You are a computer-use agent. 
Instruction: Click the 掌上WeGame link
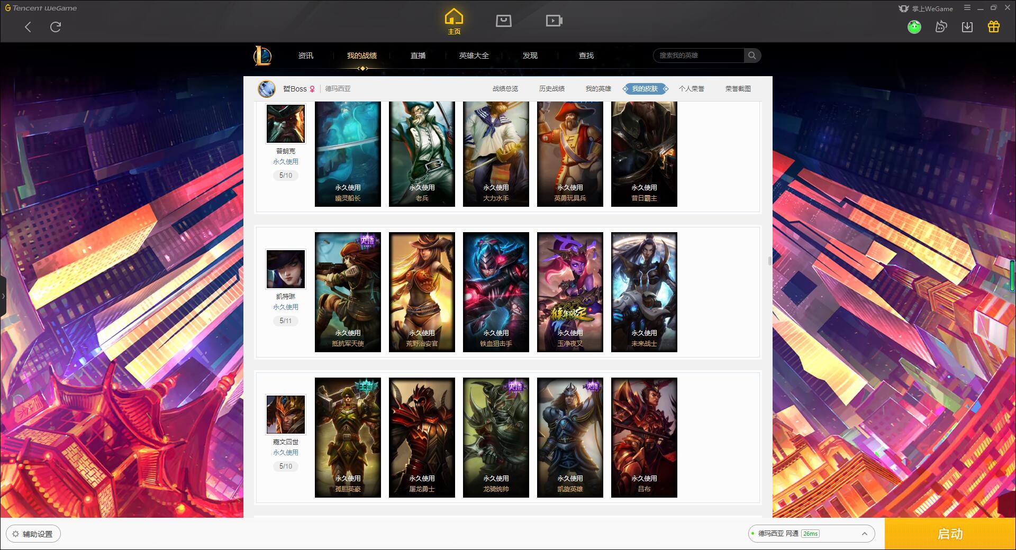(926, 8)
